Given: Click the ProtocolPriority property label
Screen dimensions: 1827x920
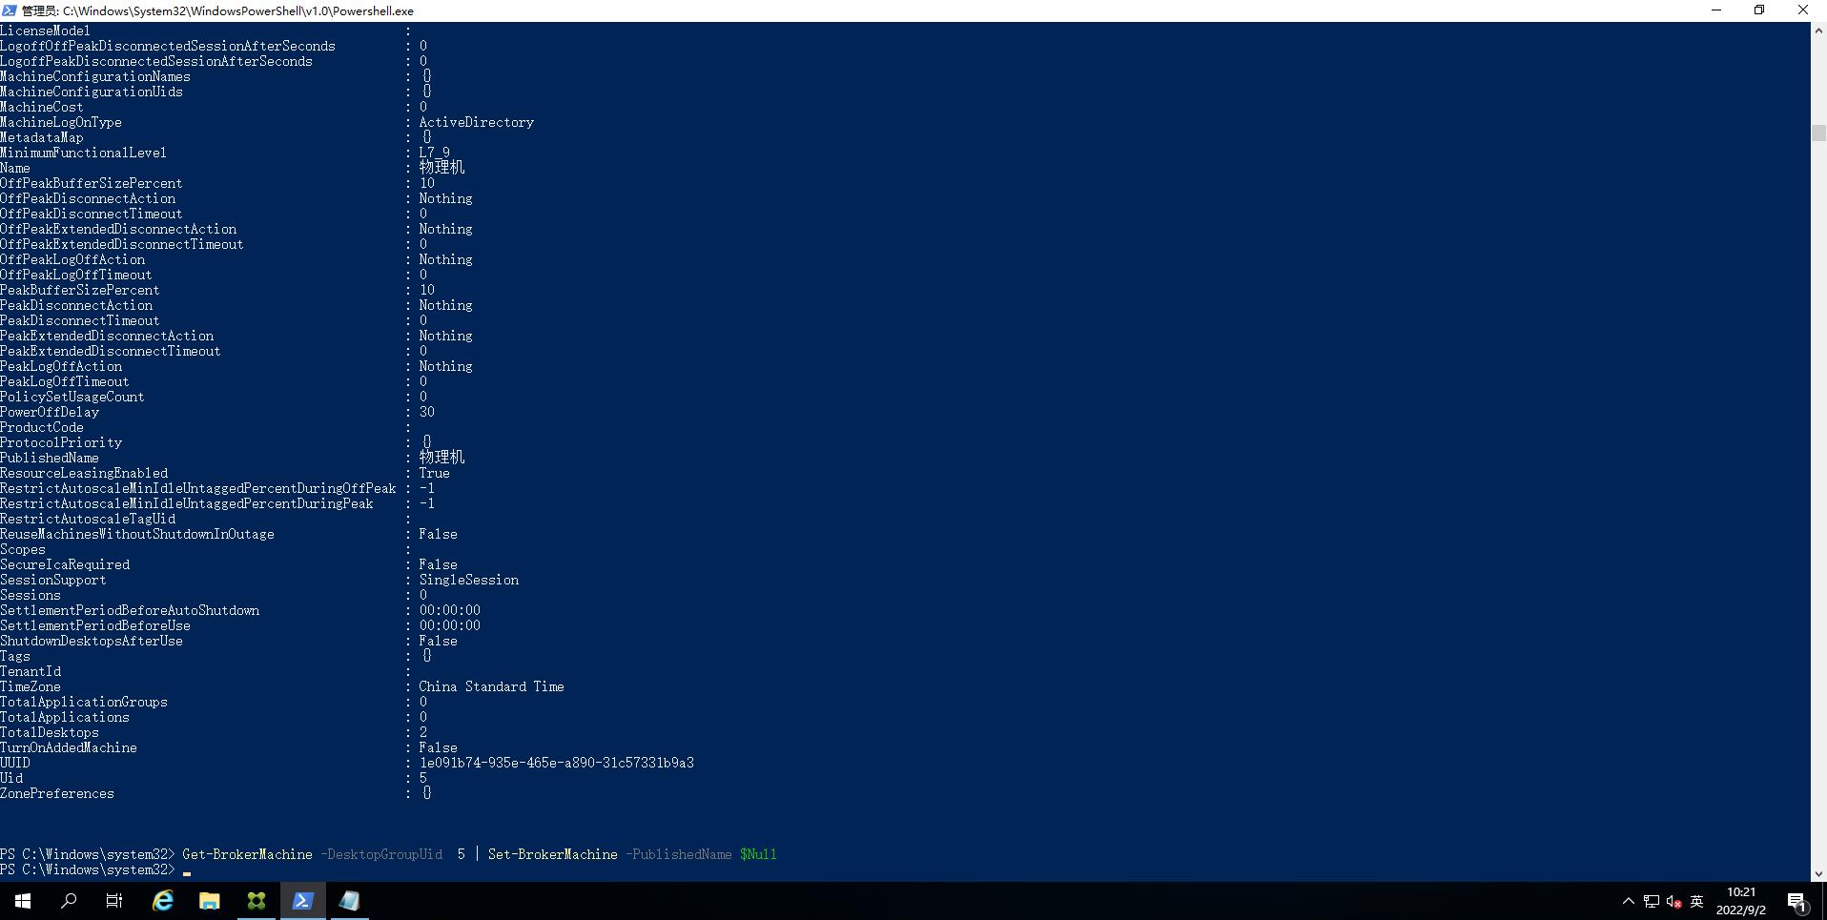Looking at the screenshot, I should tap(61, 442).
